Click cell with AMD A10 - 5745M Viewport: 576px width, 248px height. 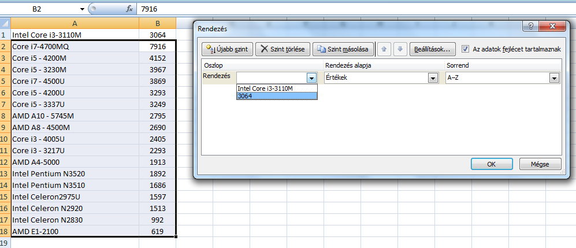(x=75, y=116)
